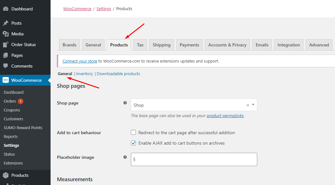Open the Downloadable products subsection link
Screen dimensions: 335x185
pyautogui.click(x=118, y=74)
